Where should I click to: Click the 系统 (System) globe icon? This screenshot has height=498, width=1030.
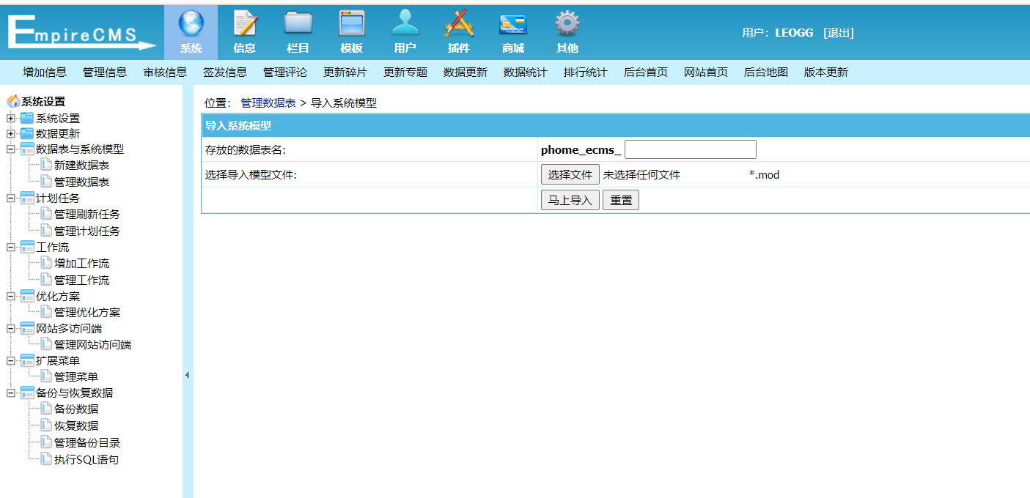click(191, 28)
